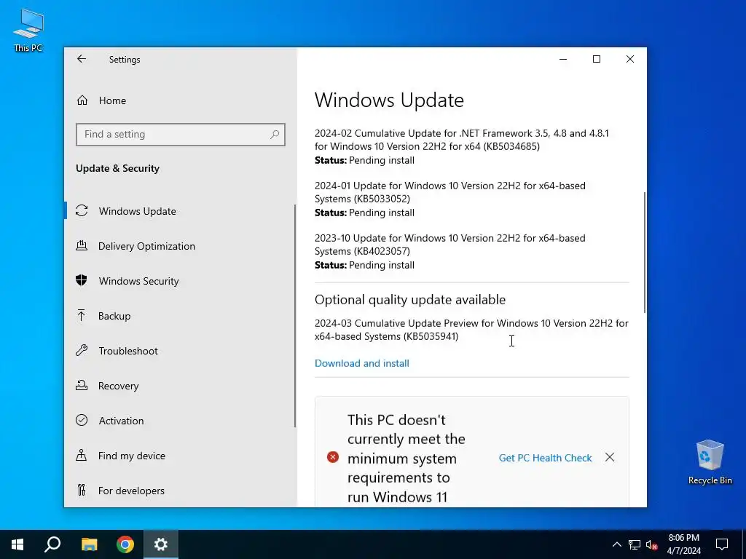Open Get PC Health Check link
This screenshot has width=746, height=559.
click(545, 458)
